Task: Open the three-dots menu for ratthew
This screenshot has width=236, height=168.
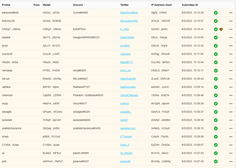Action: [x=231, y=87]
